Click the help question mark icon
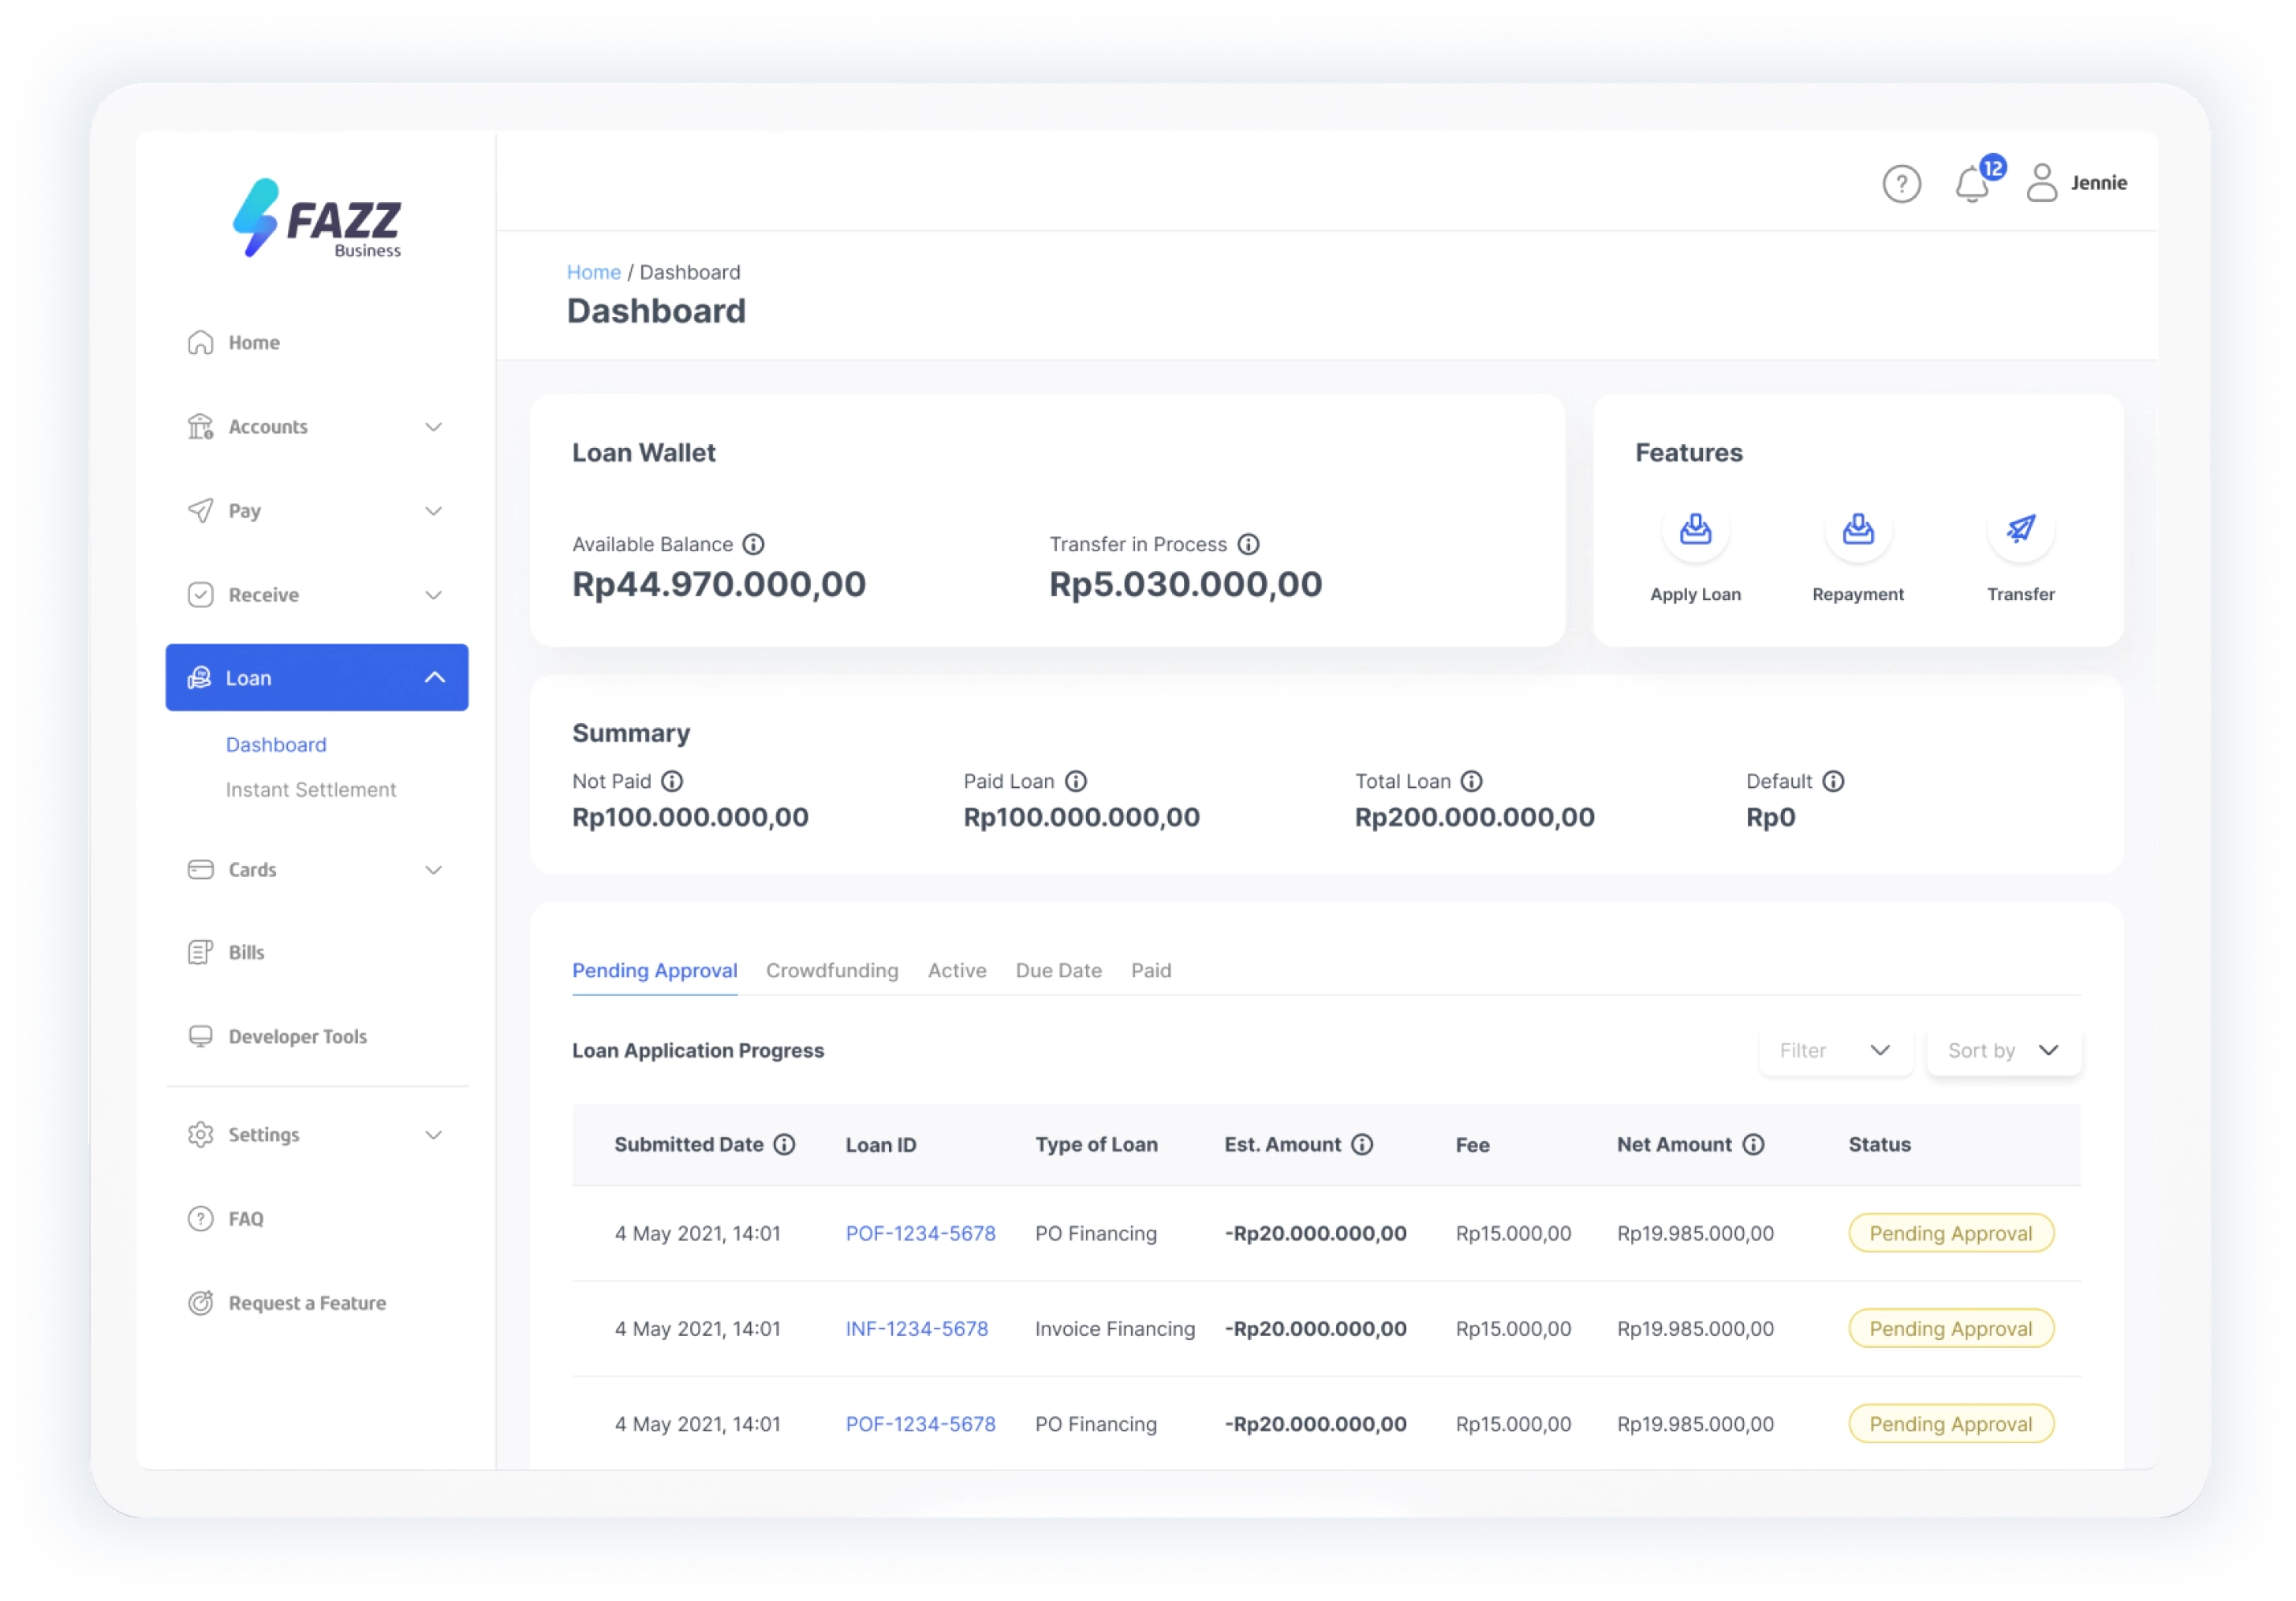Screen dimensions: 2296x1601 [x=1901, y=184]
